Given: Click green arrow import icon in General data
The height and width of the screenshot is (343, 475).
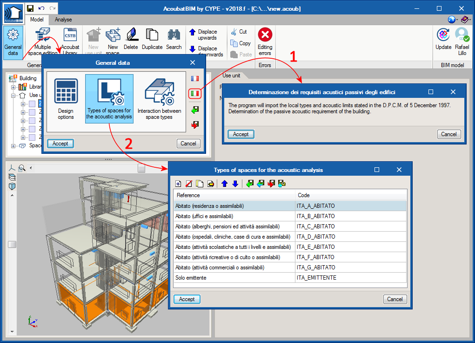Looking at the screenshot, I should coord(195,110).
